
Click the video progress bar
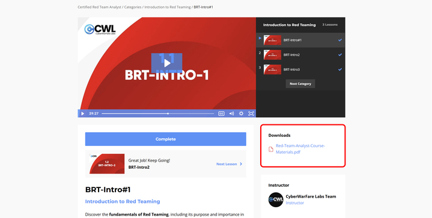pyautogui.click(x=157, y=114)
